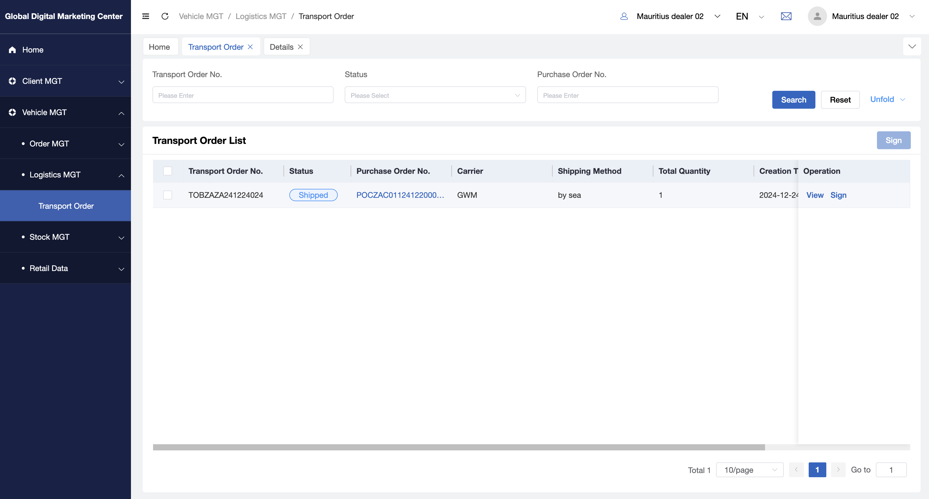This screenshot has width=929, height=499.
Task: Expand the Client MGT menu
Action: coord(121,82)
